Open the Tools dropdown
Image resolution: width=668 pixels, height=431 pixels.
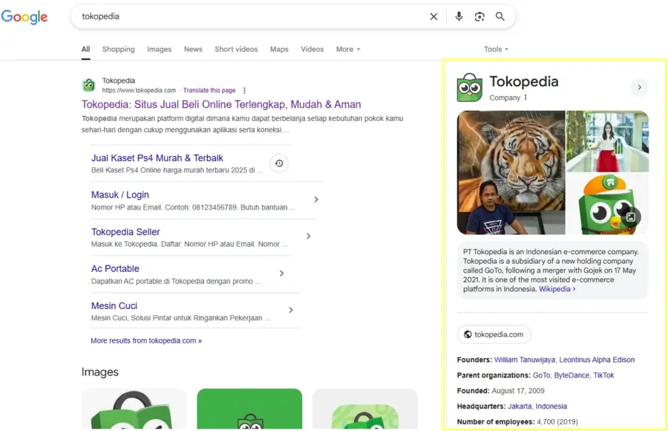pyautogui.click(x=496, y=49)
